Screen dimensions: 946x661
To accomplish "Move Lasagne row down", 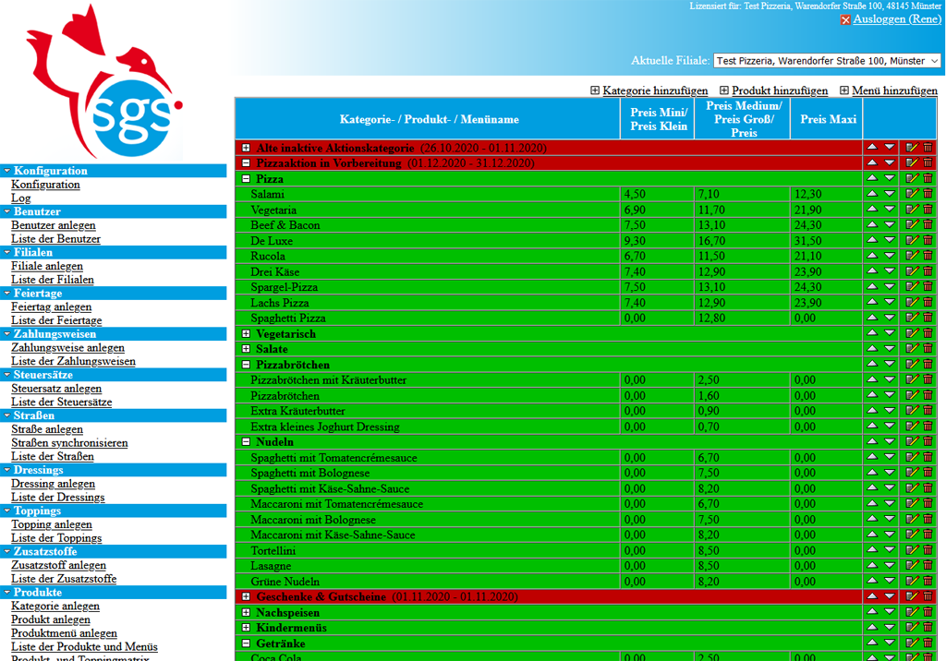I will (890, 566).
